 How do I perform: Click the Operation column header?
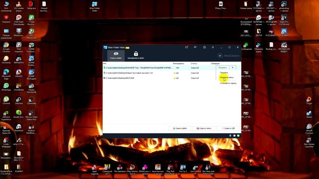(215, 64)
